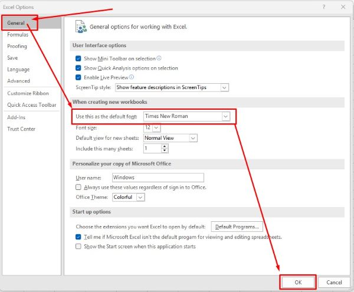354x292 pixels.
Task: Click the Help question mark in title bar
Action: pyautogui.click(x=323, y=6)
